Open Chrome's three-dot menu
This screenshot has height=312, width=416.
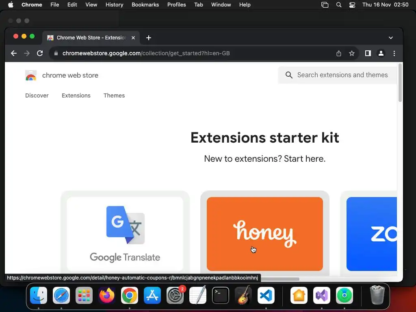pos(394,53)
